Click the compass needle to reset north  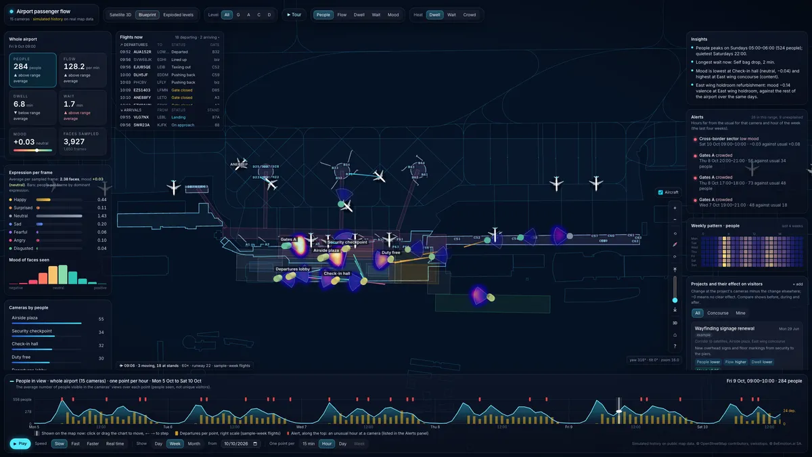[x=675, y=244]
